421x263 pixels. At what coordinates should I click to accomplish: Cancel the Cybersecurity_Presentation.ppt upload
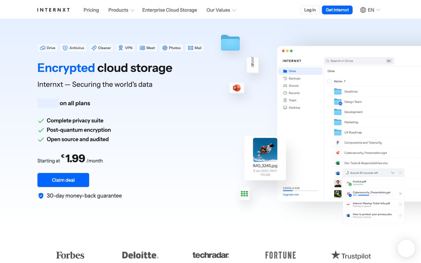pyautogui.click(x=400, y=194)
